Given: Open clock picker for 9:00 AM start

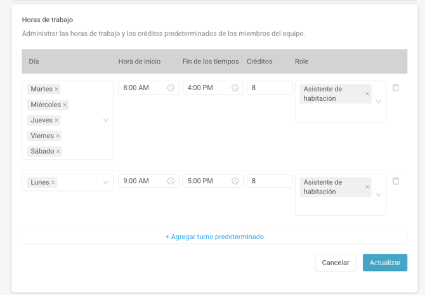Looking at the screenshot, I should click(x=171, y=181).
